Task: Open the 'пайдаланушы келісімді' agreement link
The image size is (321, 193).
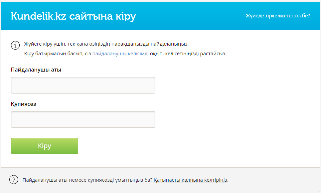Action: [120, 54]
